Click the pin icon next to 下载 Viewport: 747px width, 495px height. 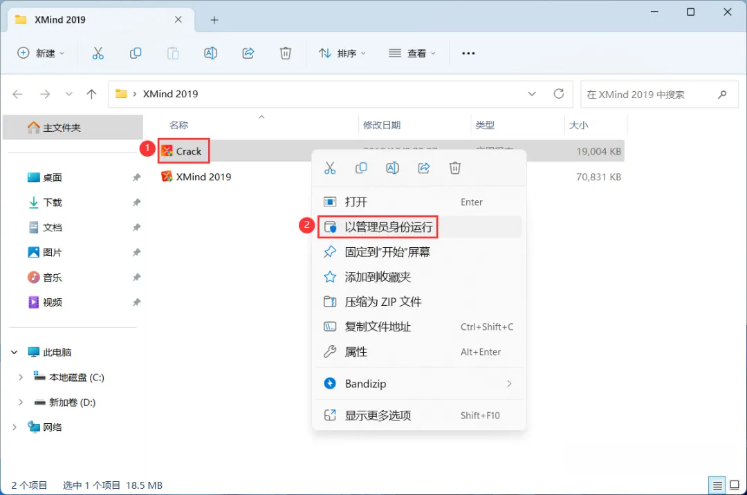[137, 202]
